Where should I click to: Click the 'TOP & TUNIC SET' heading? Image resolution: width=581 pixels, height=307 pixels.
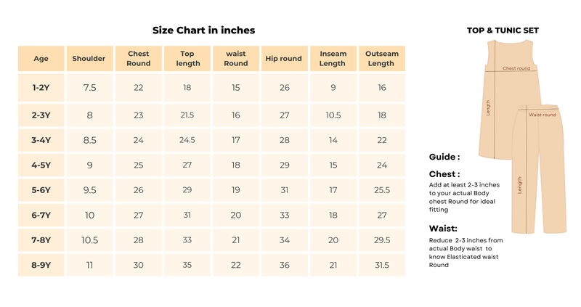pos(508,30)
